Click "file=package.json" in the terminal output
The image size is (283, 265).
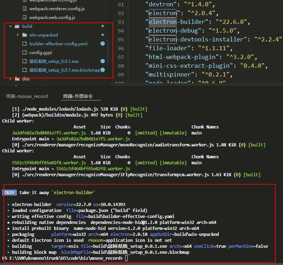point(87,210)
